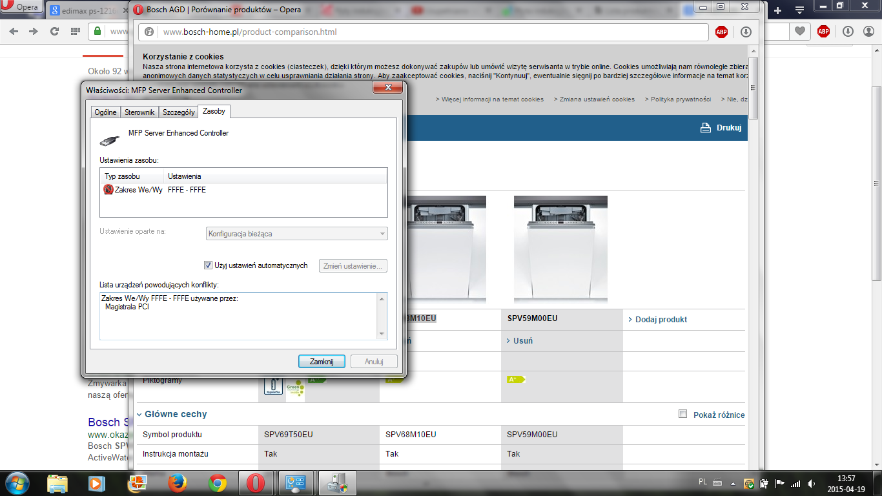Click the Opera logo in the Bosch AGD title bar

139,10
